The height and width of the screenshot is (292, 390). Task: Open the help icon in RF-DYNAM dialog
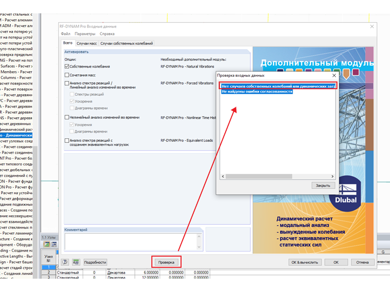(65, 262)
